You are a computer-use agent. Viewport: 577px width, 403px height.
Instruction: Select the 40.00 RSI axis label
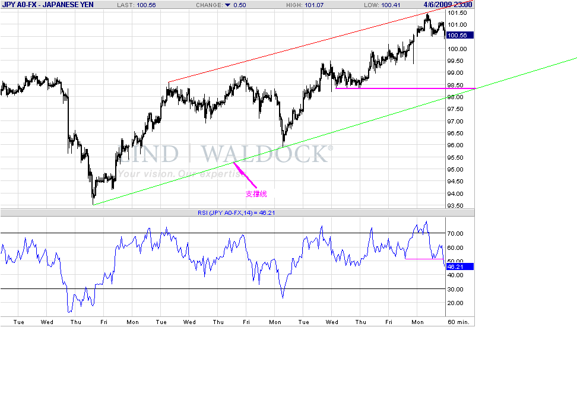point(455,275)
